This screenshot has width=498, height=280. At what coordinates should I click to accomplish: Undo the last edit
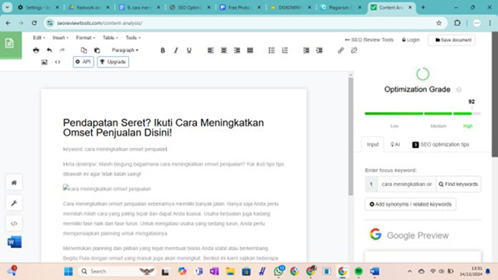[x=49, y=50]
